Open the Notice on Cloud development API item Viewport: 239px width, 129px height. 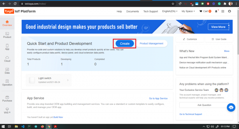(x=203, y=68)
